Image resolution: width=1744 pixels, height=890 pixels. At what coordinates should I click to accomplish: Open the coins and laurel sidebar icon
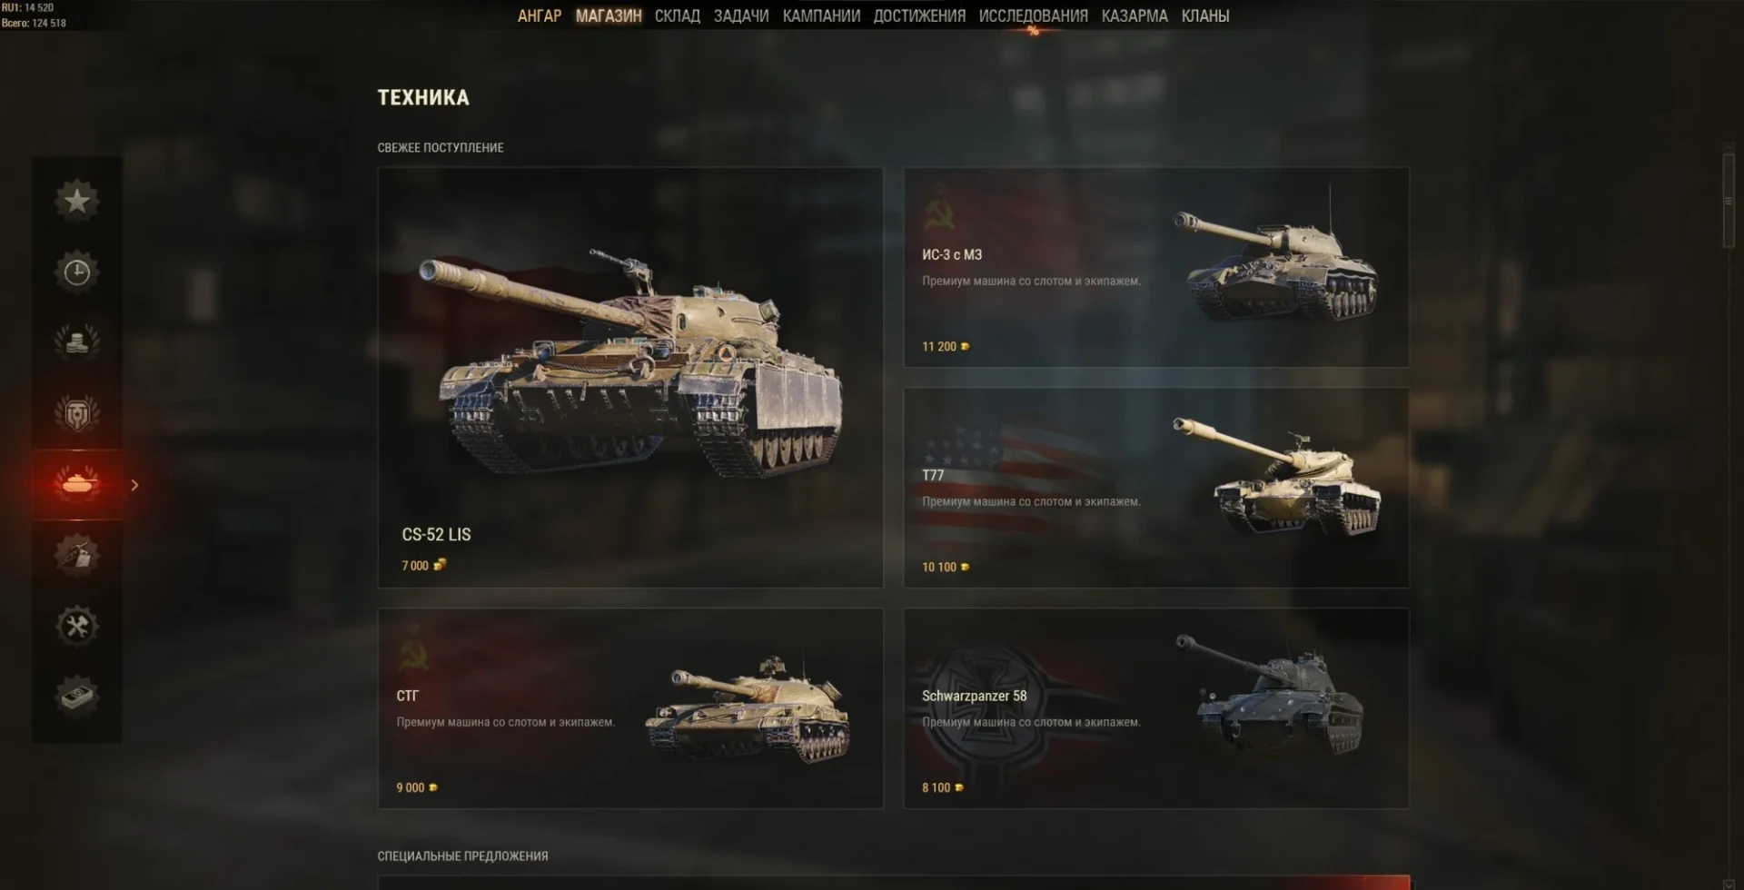pyautogui.click(x=77, y=342)
